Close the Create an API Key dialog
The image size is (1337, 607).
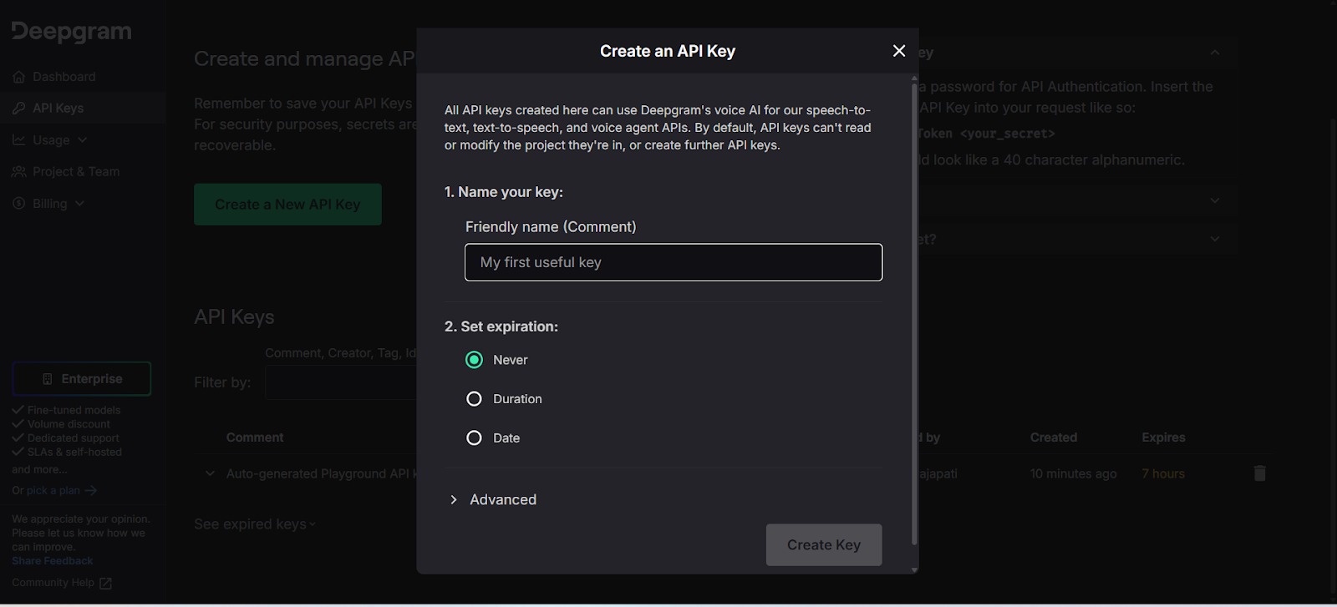(x=899, y=51)
